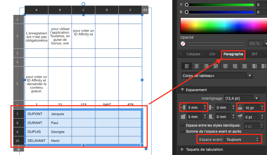Click the cell starting with L'enregistrement
The width and height of the screenshot is (267, 155).
coord(36,37)
